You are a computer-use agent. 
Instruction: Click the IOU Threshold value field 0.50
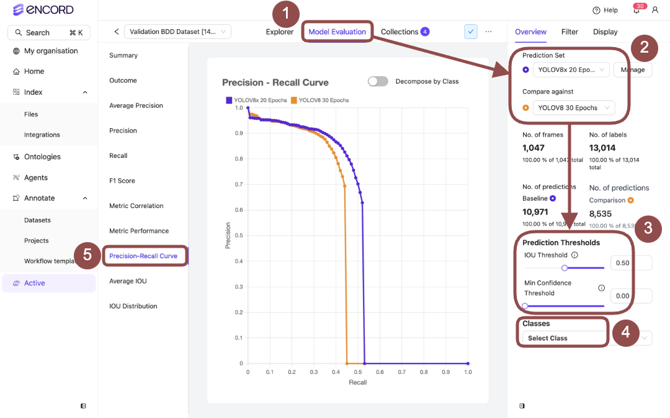tap(631, 263)
